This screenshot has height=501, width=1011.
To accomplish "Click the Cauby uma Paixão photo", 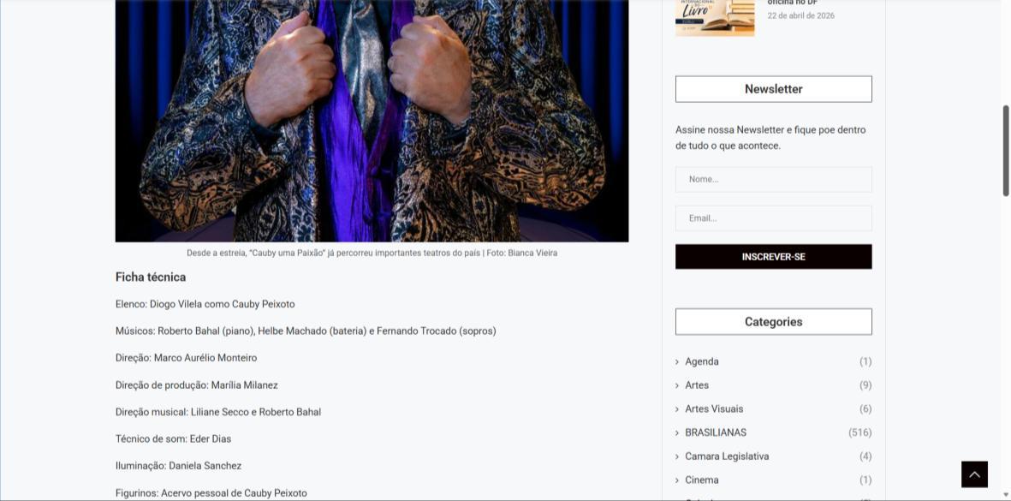I will coord(372,121).
